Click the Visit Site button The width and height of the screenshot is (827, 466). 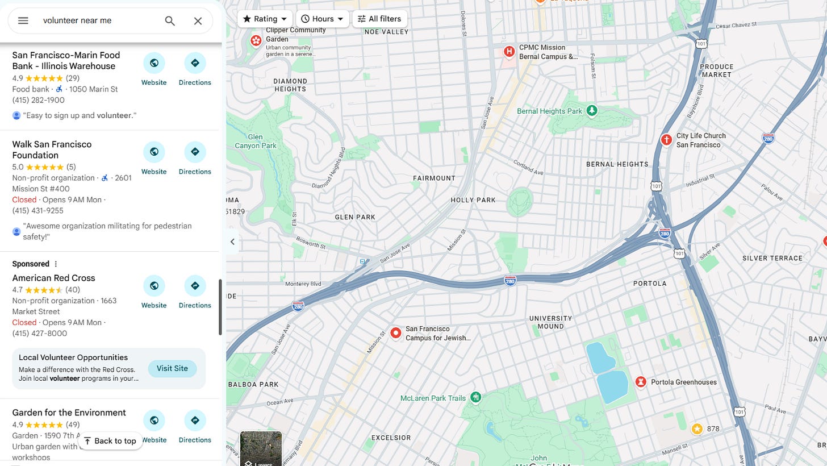tap(172, 368)
